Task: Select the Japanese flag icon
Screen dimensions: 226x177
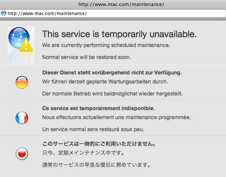Action: 22,153
